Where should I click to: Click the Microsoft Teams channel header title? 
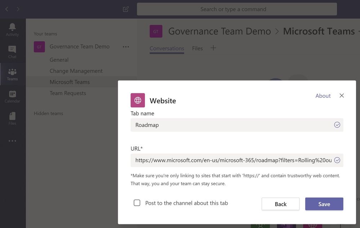point(319,31)
